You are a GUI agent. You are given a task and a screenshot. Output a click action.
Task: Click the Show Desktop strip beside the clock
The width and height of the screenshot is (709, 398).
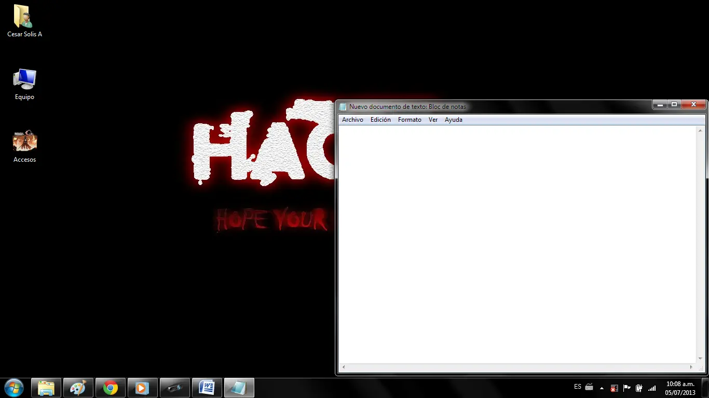(705, 388)
